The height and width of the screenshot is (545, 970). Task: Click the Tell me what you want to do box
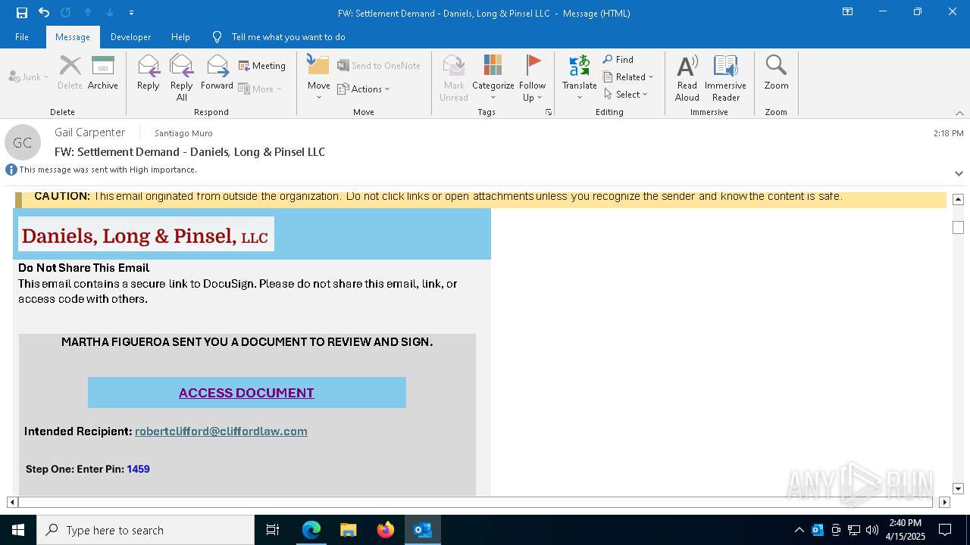[x=288, y=36]
